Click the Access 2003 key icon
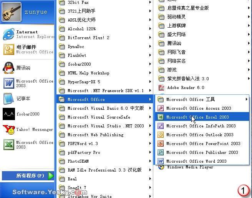This screenshot has height=198, width=252. (161, 108)
